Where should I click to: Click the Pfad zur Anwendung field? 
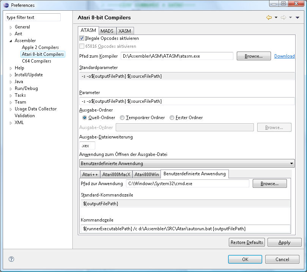click(187, 184)
